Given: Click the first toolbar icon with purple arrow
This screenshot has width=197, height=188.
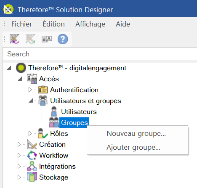Looking at the screenshot, I should [x=14, y=39].
